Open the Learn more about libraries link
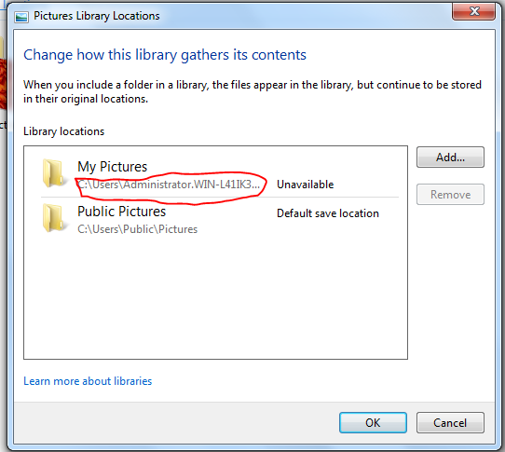Screen dimensions: 505x452 coord(88,381)
